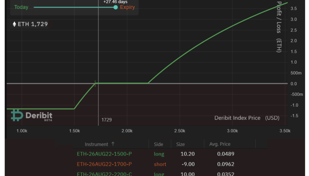The width and height of the screenshot is (309, 176).
Task: Toggle the long side indicator on the 2200-C row
Action: point(159,174)
